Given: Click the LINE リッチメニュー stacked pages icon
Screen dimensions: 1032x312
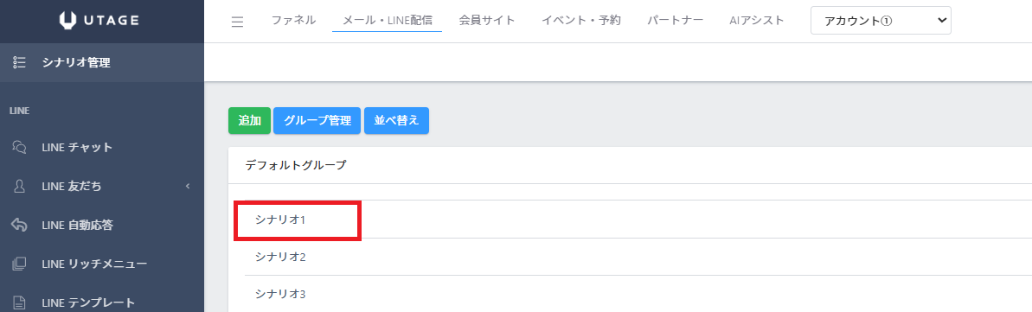Looking at the screenshot, I should 19,264.
